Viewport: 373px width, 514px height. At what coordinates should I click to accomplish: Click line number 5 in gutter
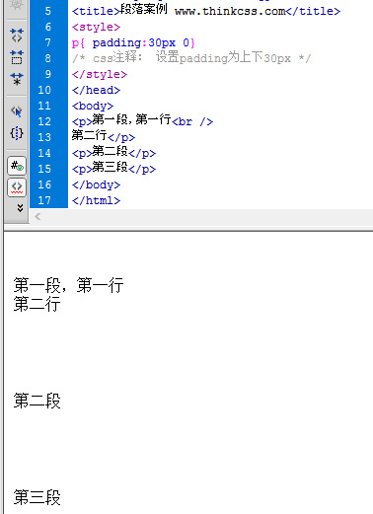[48, 11]
